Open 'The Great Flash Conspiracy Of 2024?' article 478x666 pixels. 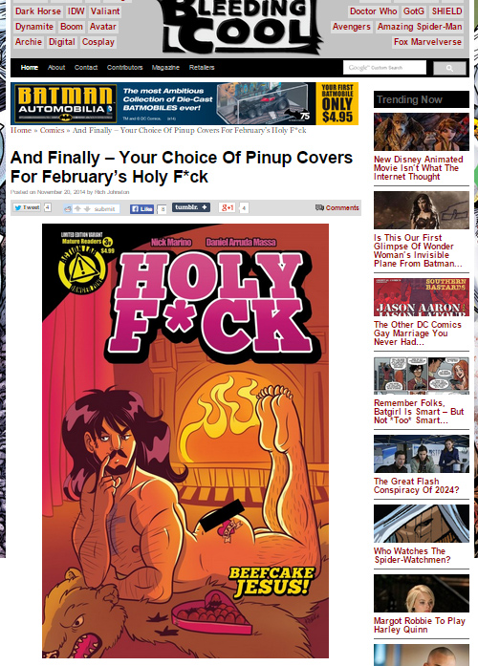[417, 485]
